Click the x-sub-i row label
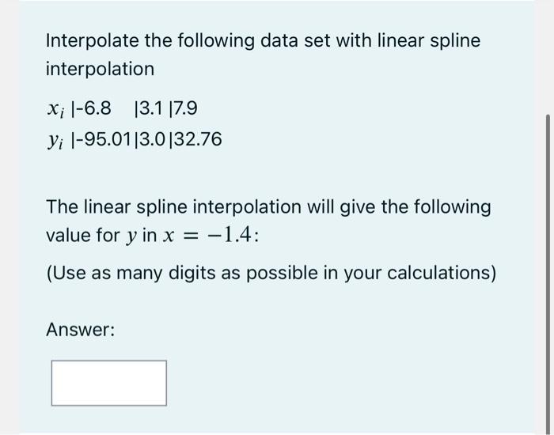554x435 pixels. [x=56, y=109]
